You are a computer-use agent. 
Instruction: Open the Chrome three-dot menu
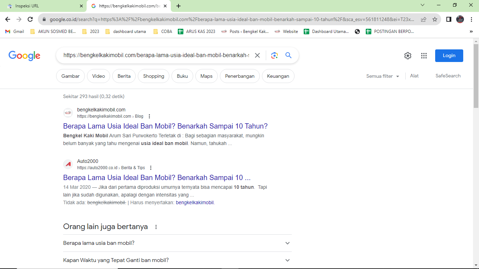coord(471,19)
